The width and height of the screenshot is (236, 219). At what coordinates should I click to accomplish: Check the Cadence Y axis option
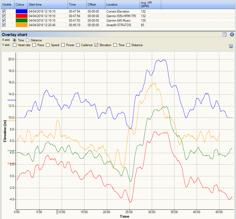point(78,45)
